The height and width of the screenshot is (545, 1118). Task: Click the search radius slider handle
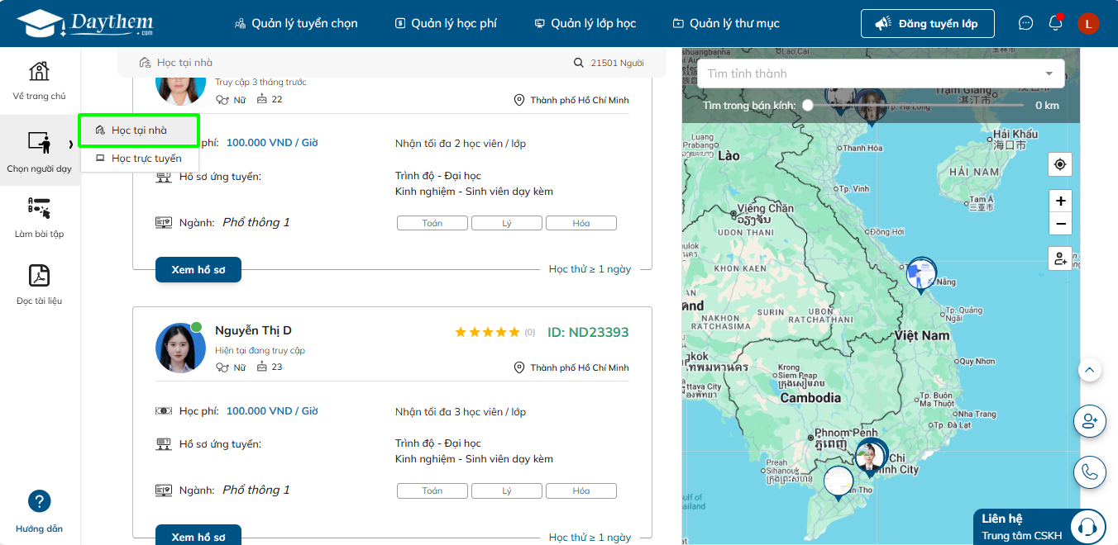(808, 106)
